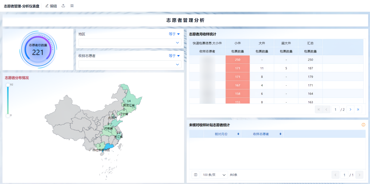Click the 志愿者总数量 gauge showing 221
Image resolution: width=370 pixels, height=184 pixels.
38,50
